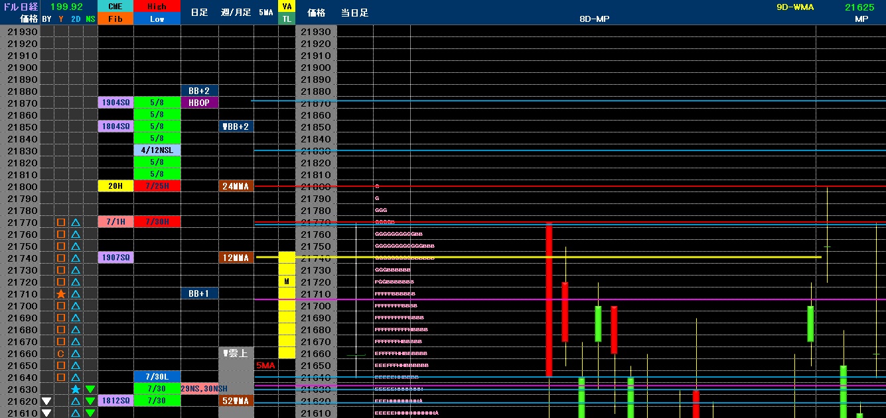Image resolution: width=886 pixels, height=418 pixels.
Task: Select the Fib column header
Action: click(115, 19)
